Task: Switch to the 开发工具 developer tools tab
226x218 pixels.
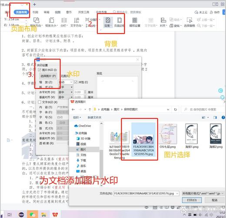Action: click(x=83, y=12)
